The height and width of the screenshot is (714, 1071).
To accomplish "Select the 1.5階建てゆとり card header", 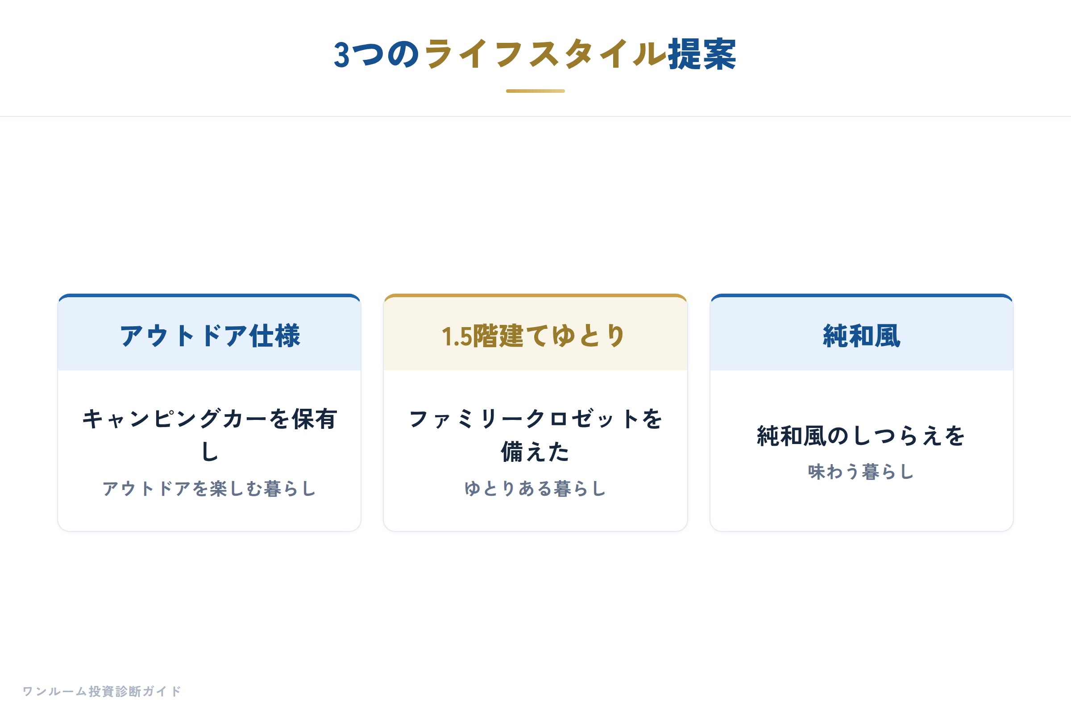I will [535, 334].
